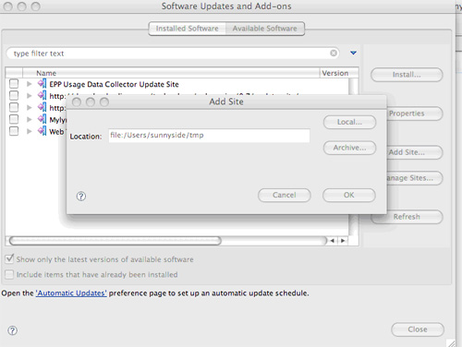
Task: Click the Refresh button
Action: point(407,217)
